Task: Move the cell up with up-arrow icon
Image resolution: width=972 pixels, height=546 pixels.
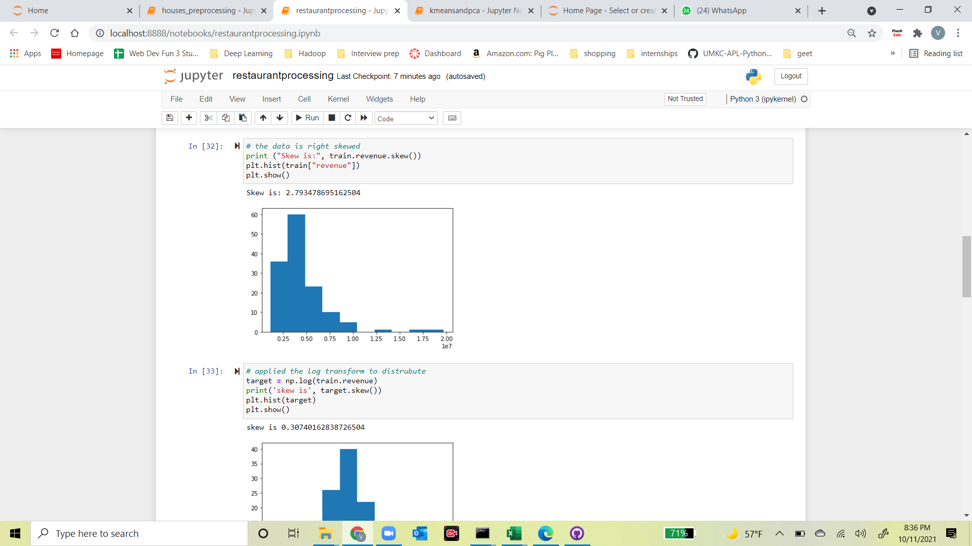Action: [x=263, y=118]
